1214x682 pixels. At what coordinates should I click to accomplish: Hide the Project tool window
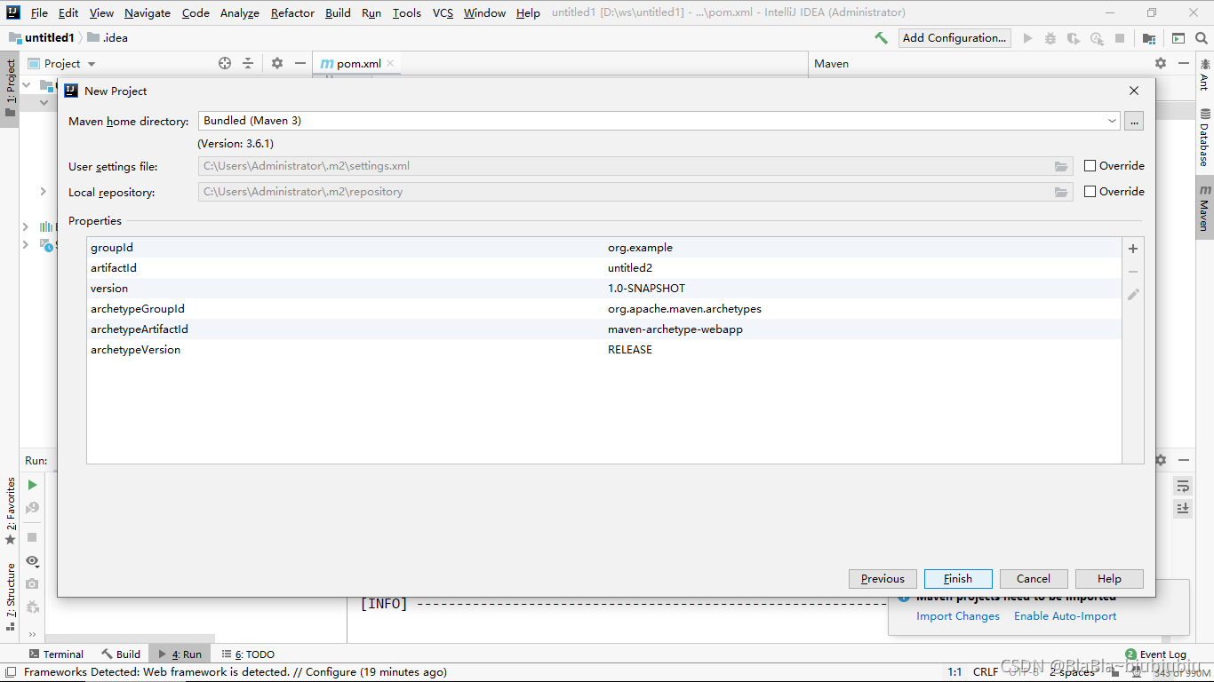coord(300,63)
